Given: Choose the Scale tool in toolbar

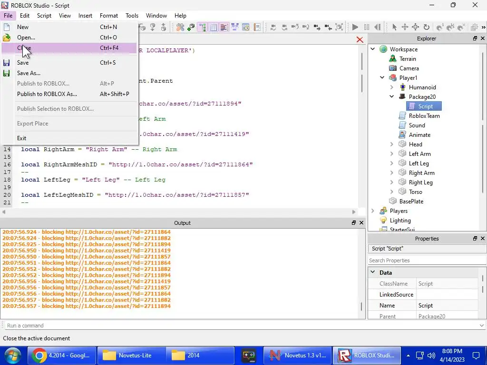Looking at the screenshot, I should (x=415, y=27).
